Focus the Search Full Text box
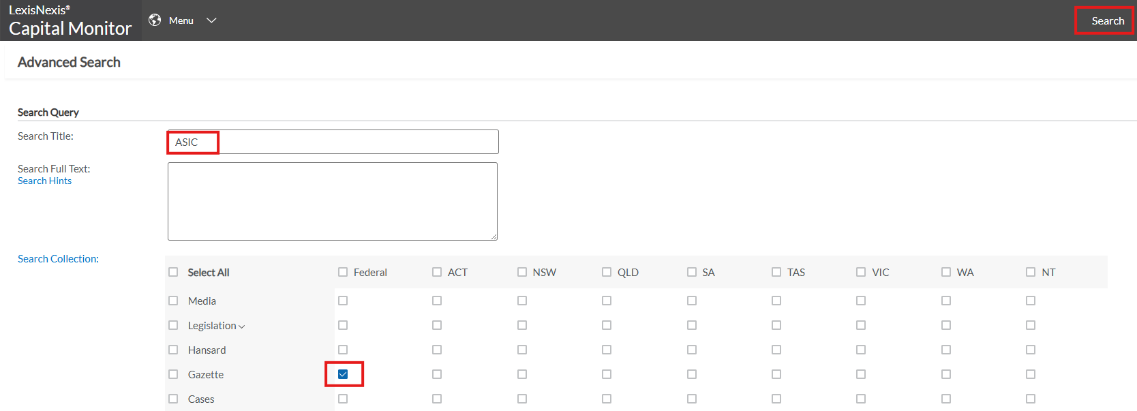Viewport: 1137px width, 411px height. pos(333,201)
